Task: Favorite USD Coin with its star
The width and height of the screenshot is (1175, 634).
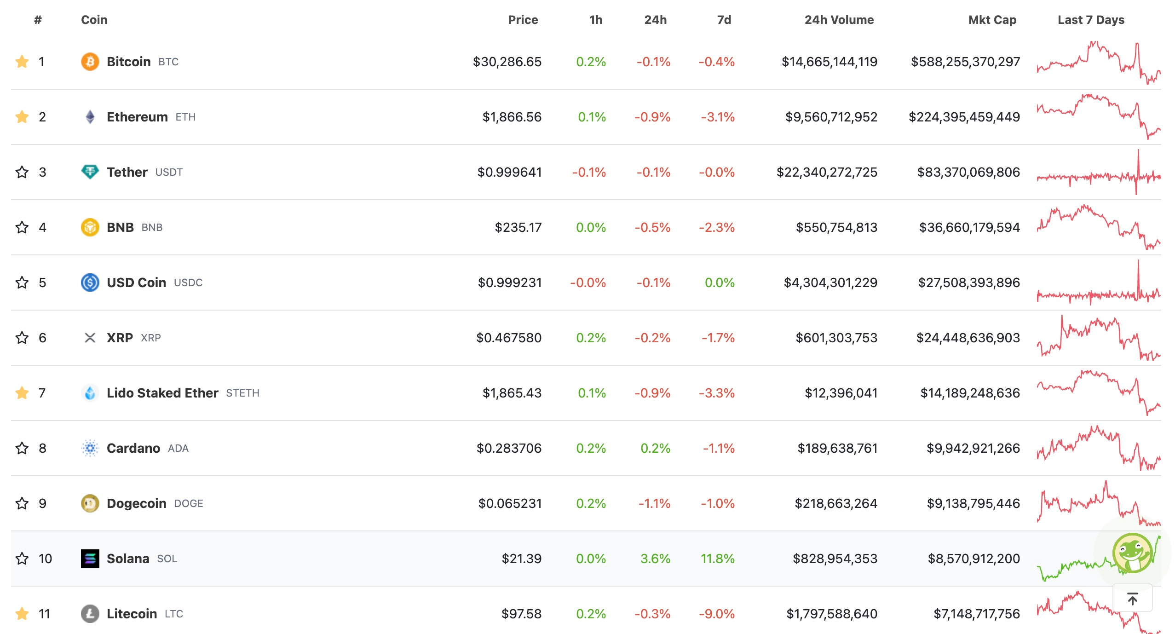Action: (x=22, y=282)
